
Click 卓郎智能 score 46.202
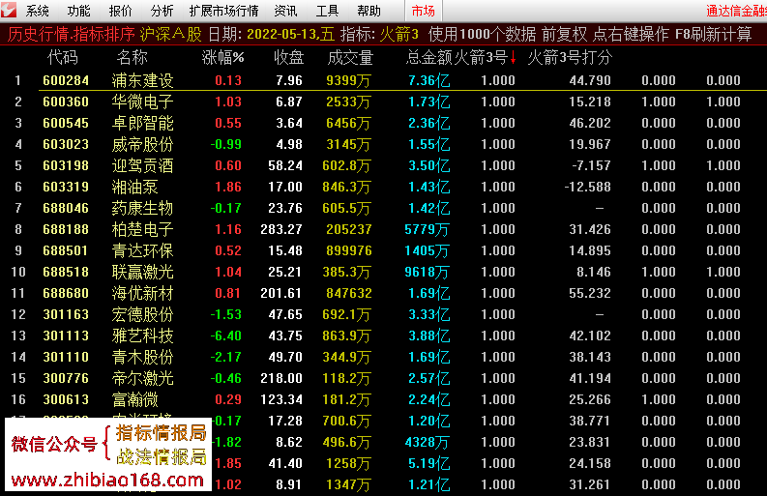click(590, 123)
